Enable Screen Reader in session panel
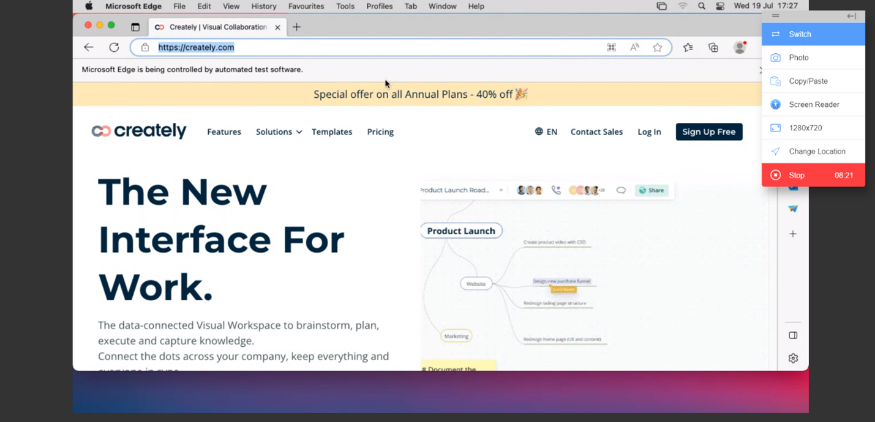The width and height of the screenshot is (875, 422). (x=813, y=105)
